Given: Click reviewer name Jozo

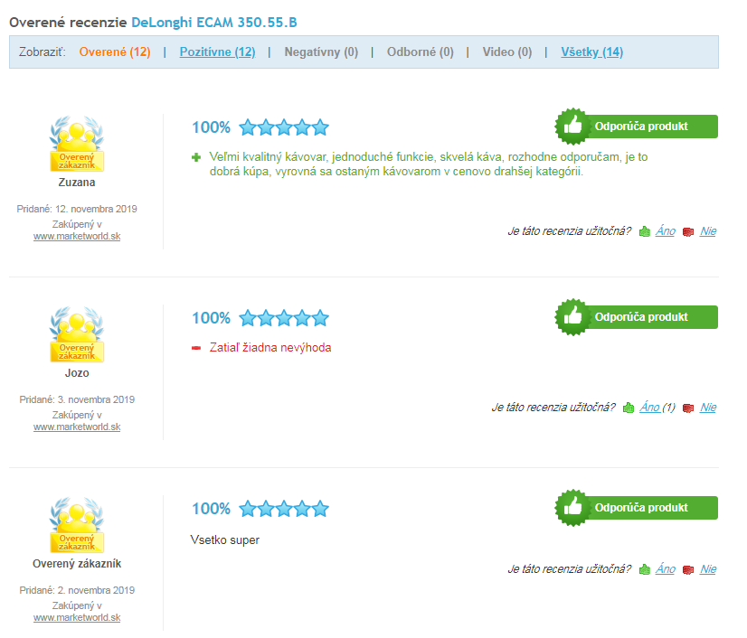Looking at the screenshot, I should 77,373.
